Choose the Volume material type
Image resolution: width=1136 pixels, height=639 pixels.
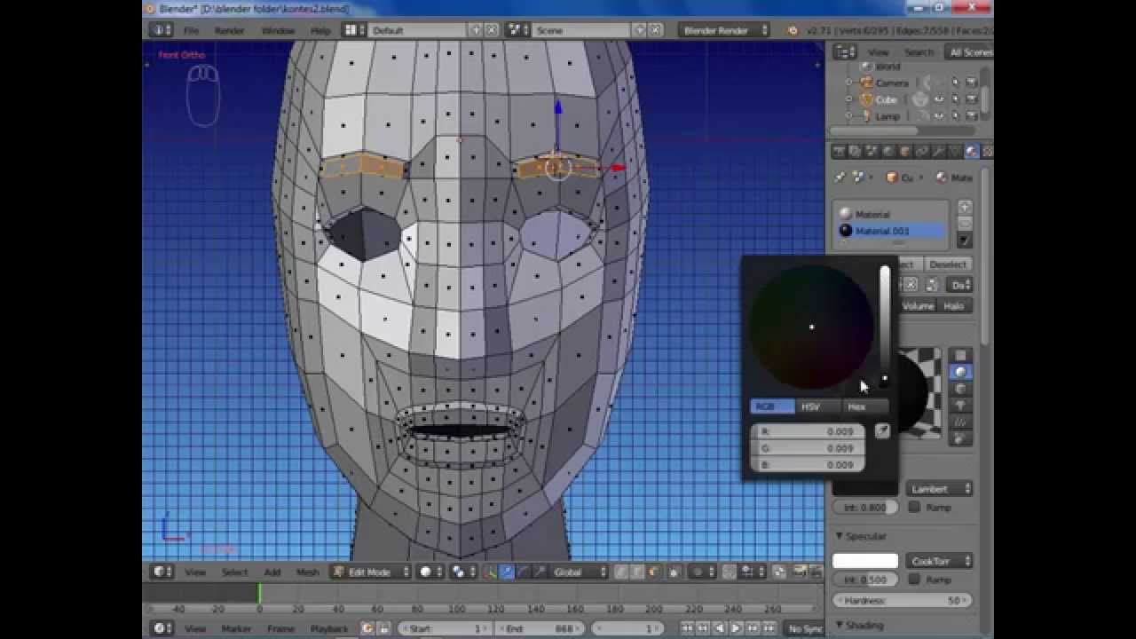coord(918,305)
